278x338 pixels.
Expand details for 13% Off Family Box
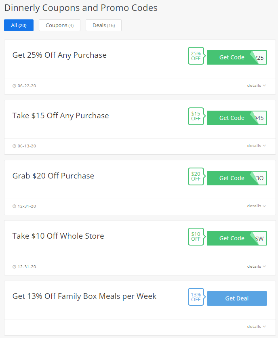pyautogui.click(x=257, y=327)
